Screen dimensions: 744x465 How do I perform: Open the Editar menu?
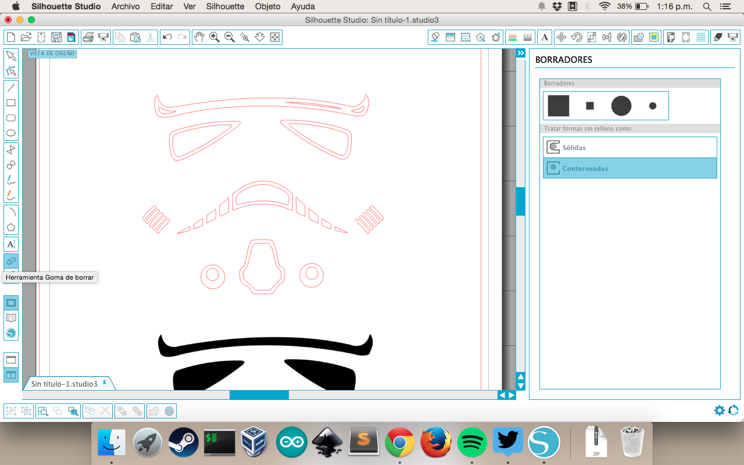[x=162, y=6]
